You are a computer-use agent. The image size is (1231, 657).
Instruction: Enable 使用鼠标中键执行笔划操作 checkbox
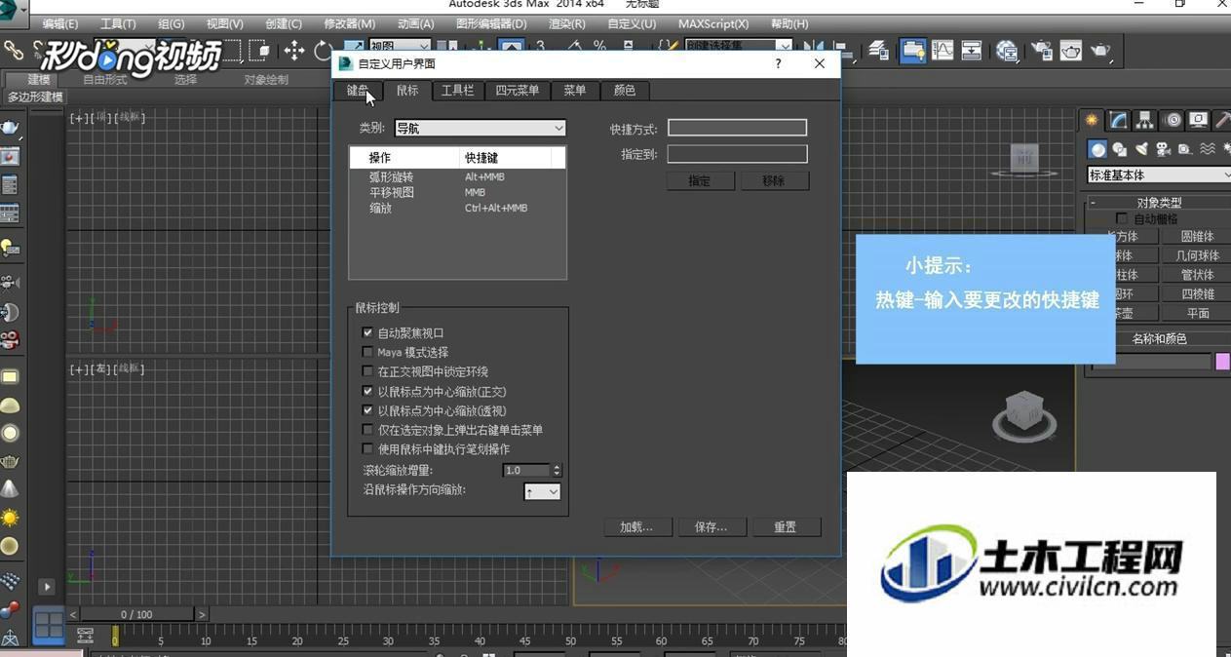(367, 449)
